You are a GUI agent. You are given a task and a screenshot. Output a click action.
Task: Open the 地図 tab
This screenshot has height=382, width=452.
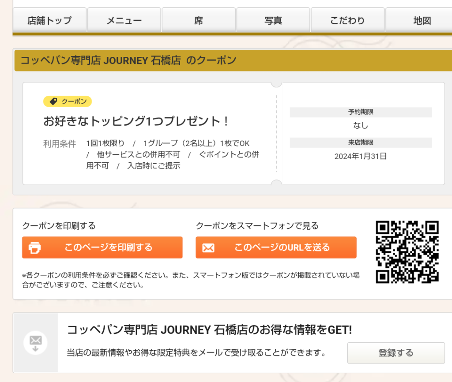tap(419, 20)
